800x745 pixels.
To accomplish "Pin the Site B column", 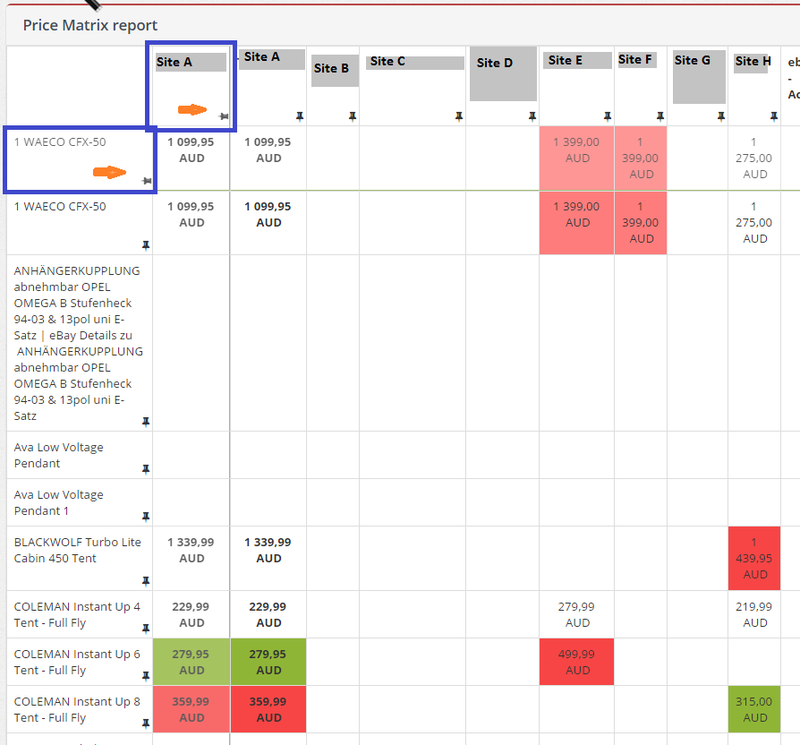I will (x=353, y=116).
